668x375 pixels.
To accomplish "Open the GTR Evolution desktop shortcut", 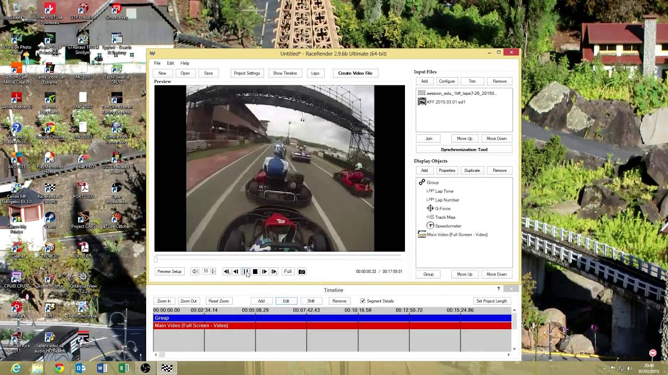I will pyautogui.click(x=83, y=12).
